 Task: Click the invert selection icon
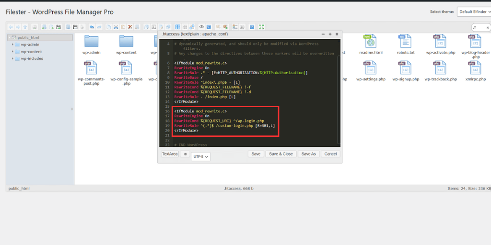click(x=192, y=27)
